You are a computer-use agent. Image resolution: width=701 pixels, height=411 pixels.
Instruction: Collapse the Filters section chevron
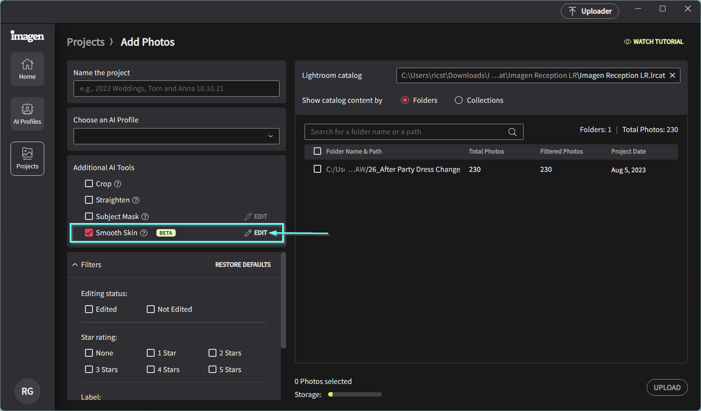[x=75, y=265]
